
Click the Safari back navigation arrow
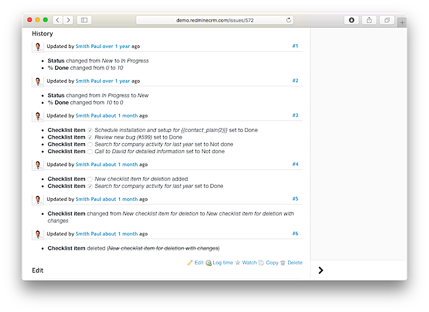[x=57, y=20]
